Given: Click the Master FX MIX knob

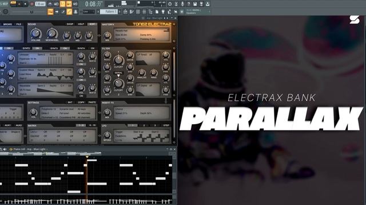Looking at the screenshot, I should [x=107, y=35].
